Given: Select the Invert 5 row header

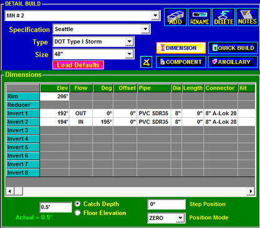Looking at the screenshot, I should coord(23,148).
